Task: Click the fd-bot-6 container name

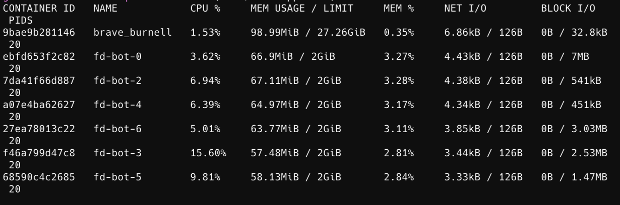Action: pos(117,129)
